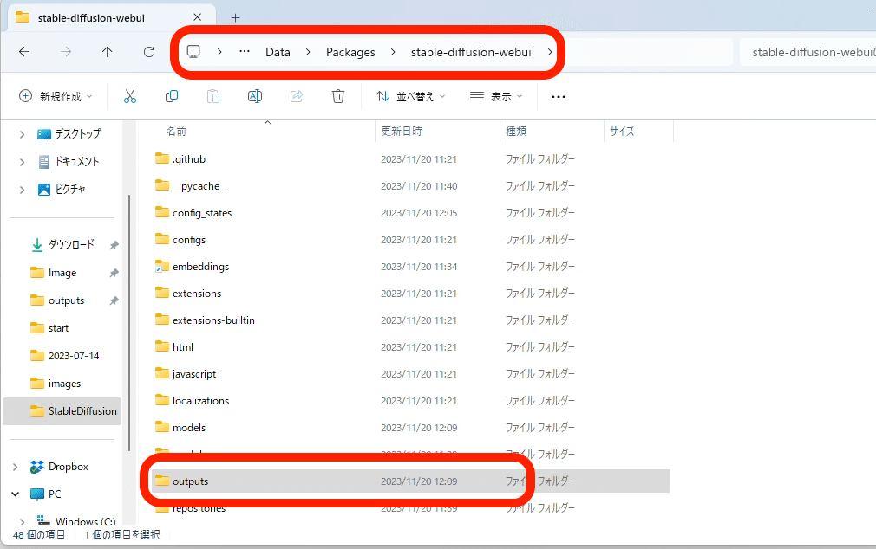Click the Forward navigation arrow
This screenshot has height=549, width=876.
(x=66, y=52)
